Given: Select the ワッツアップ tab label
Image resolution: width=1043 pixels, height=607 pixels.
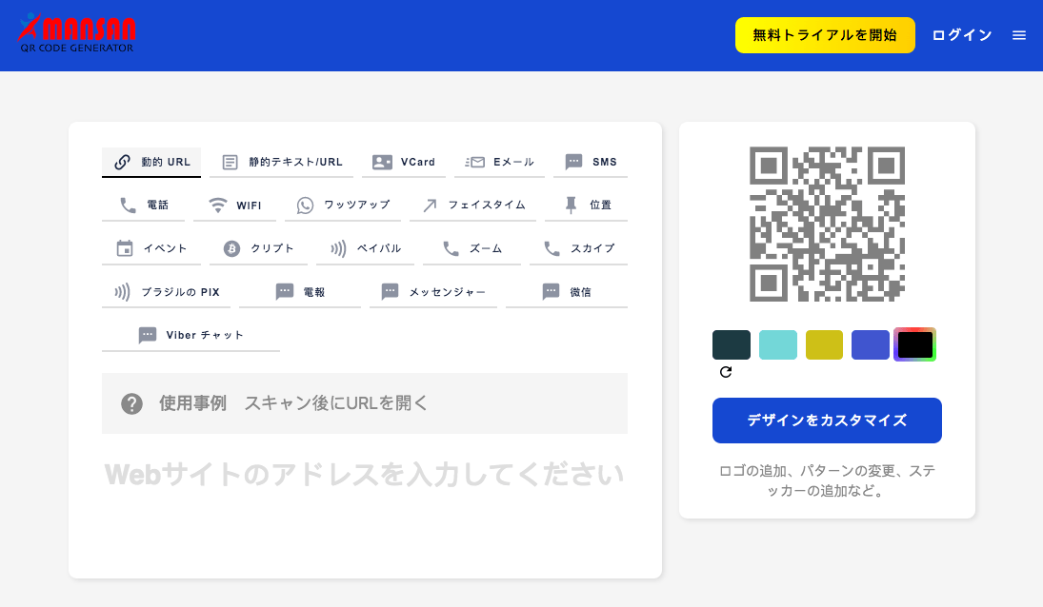Looking at the screenshot, I should (x=356, y=206).
